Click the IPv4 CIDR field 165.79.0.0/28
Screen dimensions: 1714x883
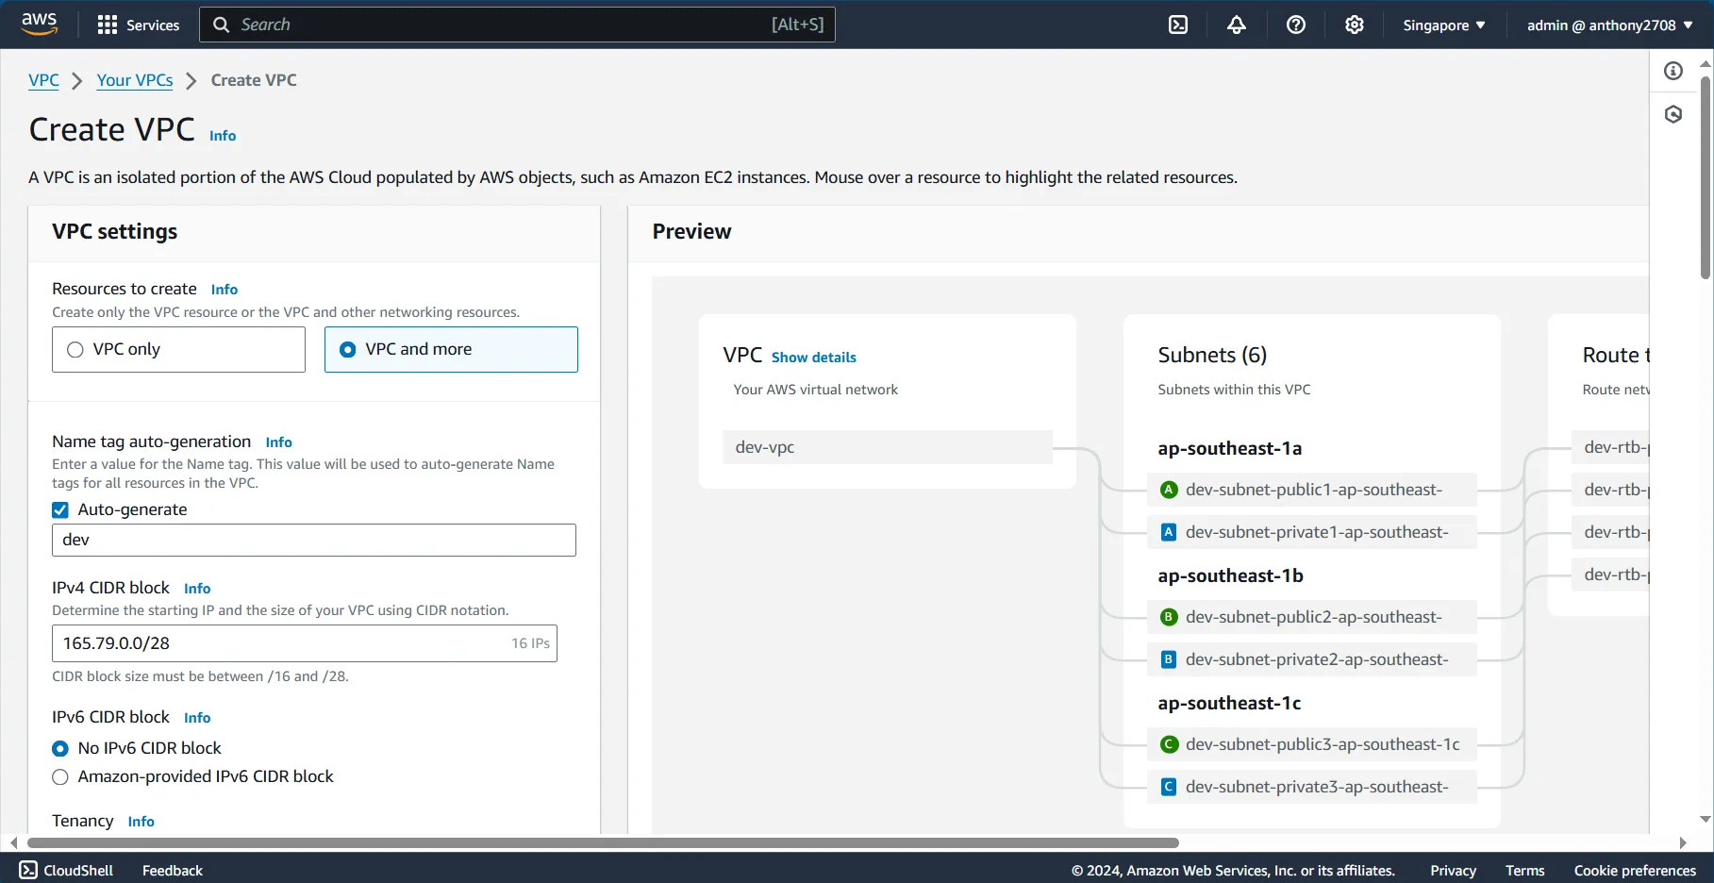coord(305,643)
